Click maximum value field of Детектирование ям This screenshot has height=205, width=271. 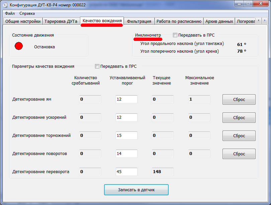199,99
